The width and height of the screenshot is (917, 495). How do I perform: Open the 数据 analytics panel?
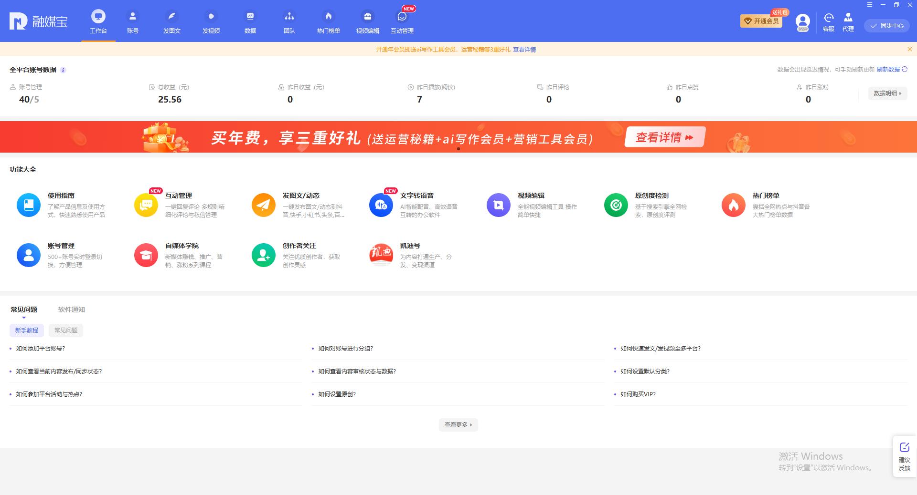click(x=250, y=21)
